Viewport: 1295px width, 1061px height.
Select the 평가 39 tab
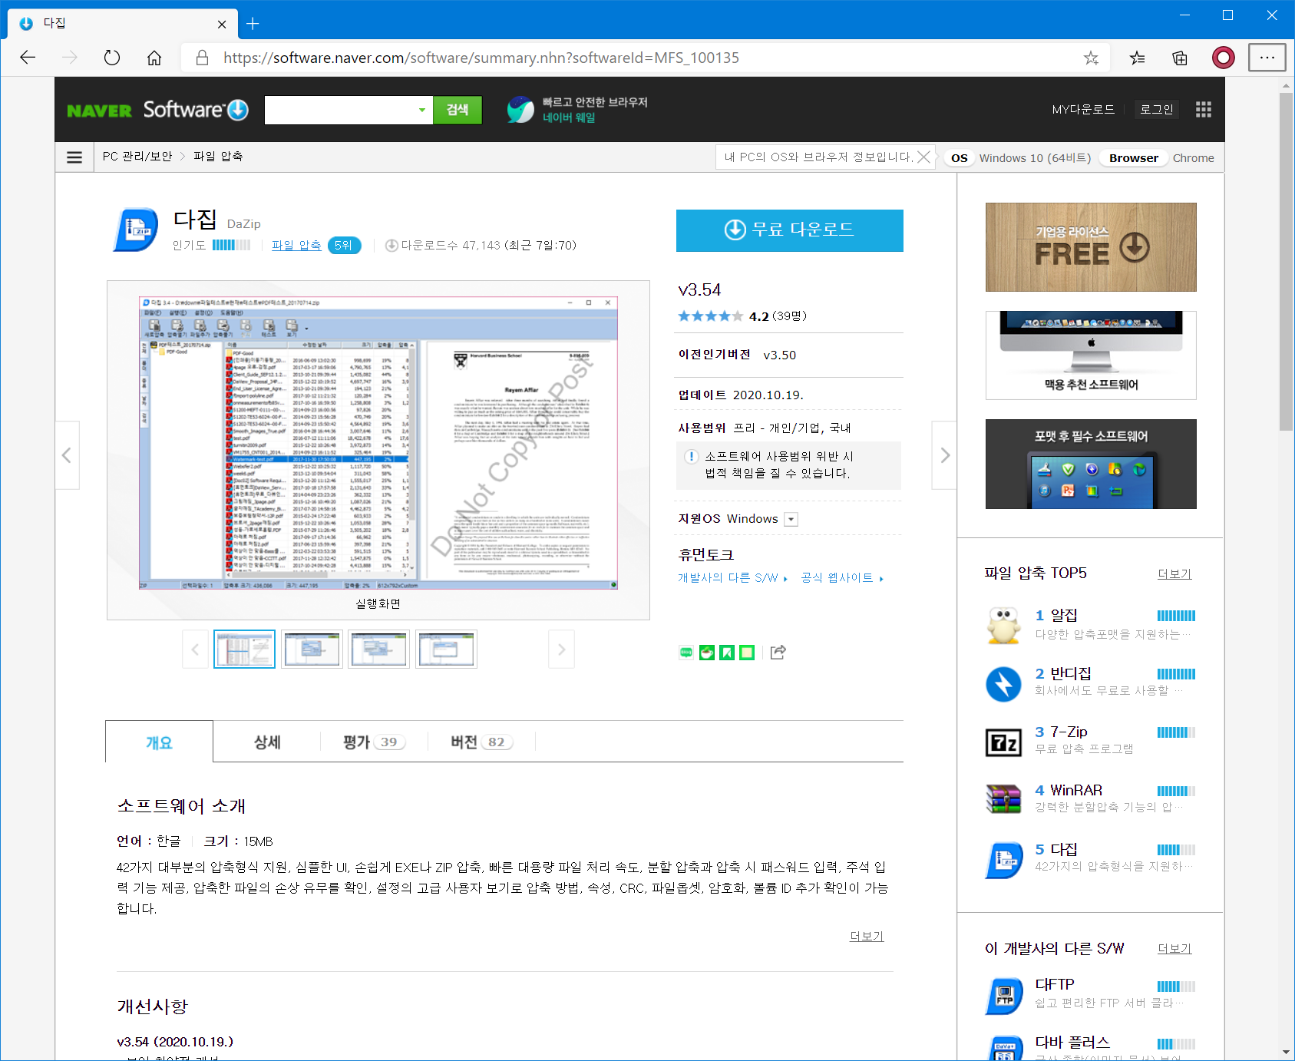[x=374, y=742]
